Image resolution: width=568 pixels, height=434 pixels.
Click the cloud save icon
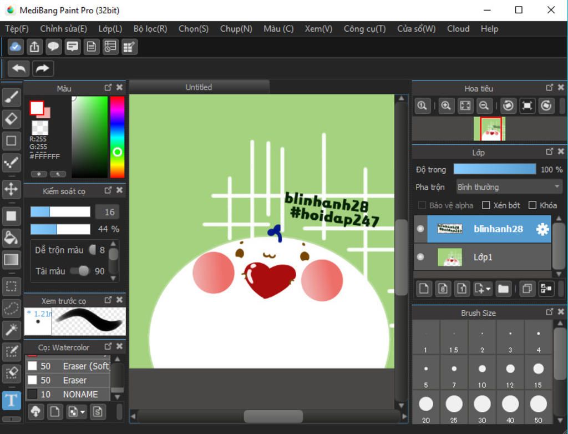[16, 47]
